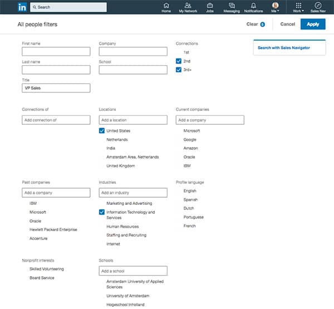Focus the Add connection of field
334x309 pixels.
click(x=56, y=120)
